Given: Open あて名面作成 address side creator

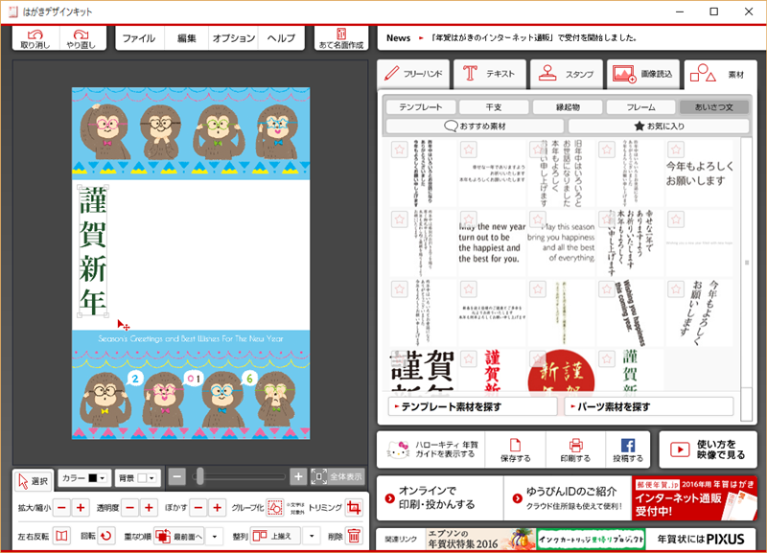Looking at the screenshot, I should (x=341, y=38).
